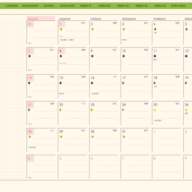Open the CALENDAR tab
Viewport: 192px width, 192px height.
coord(12,6)
